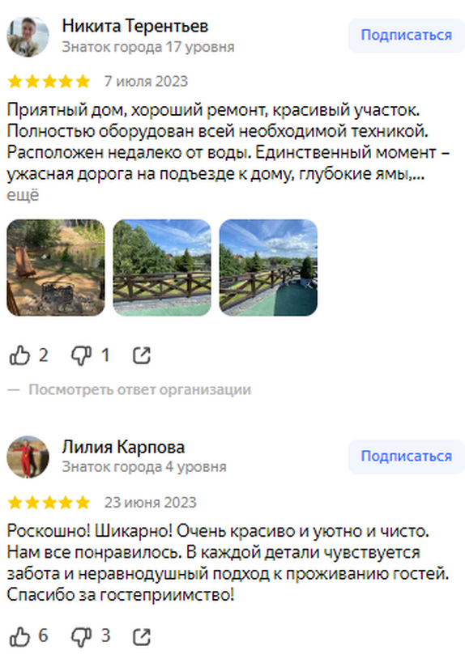Like Лилия Карпова's review with thumbs up

click(19, 636)
